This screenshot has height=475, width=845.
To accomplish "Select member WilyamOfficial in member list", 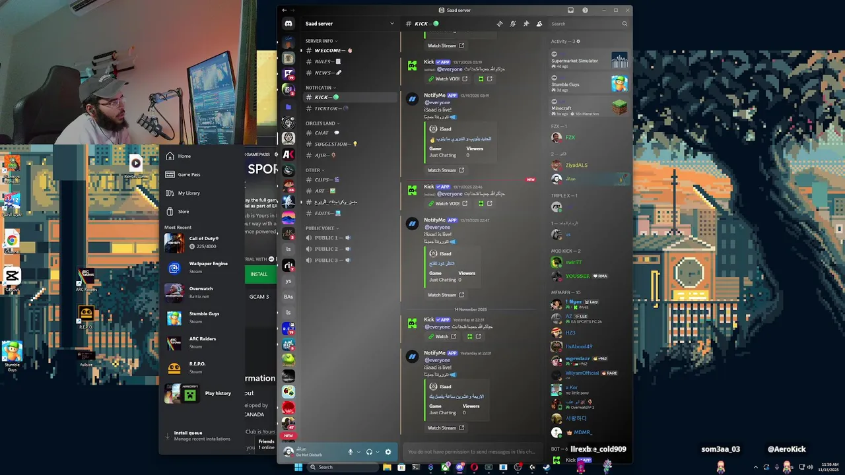I will 590,375.
